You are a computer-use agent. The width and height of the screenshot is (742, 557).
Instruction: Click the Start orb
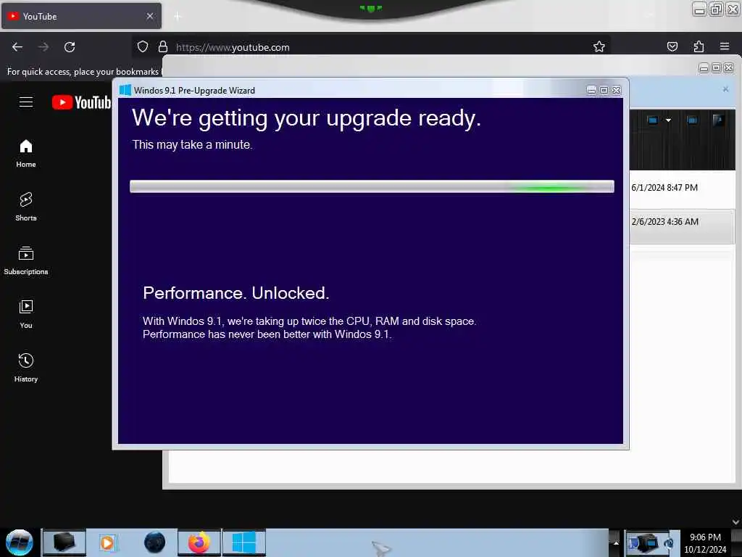click(20, 542)
